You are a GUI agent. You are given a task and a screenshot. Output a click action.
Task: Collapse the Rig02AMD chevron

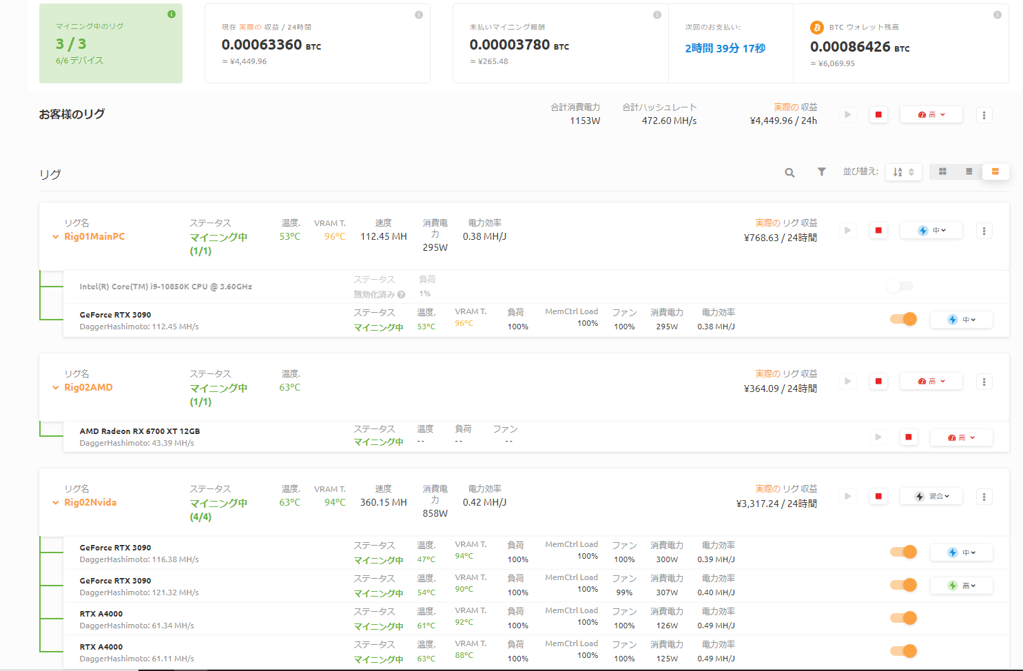[56, 388]
